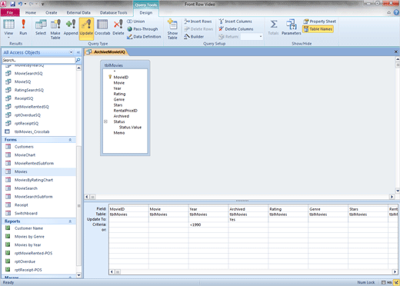Toggle the Totals sigma button
Screen dimensions: 400x286
point(273,28)
